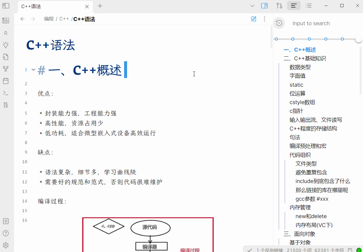
Task: Open the calendar icon in left ribbon
Action: tap(6, 81)
